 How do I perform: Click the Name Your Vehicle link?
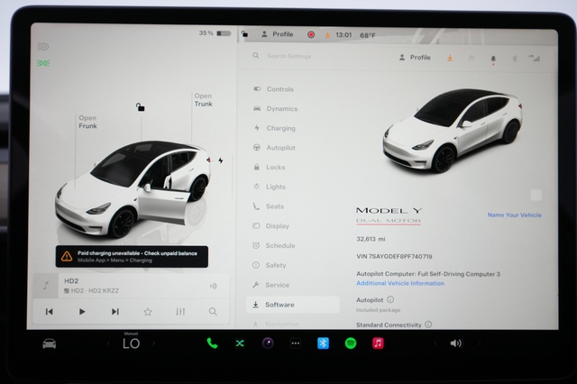pyautogui.click(x=515, y=215)
